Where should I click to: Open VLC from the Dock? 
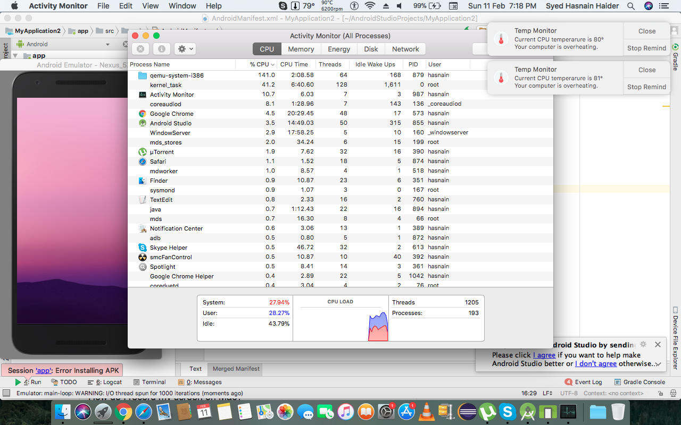(x=426, y=411)
